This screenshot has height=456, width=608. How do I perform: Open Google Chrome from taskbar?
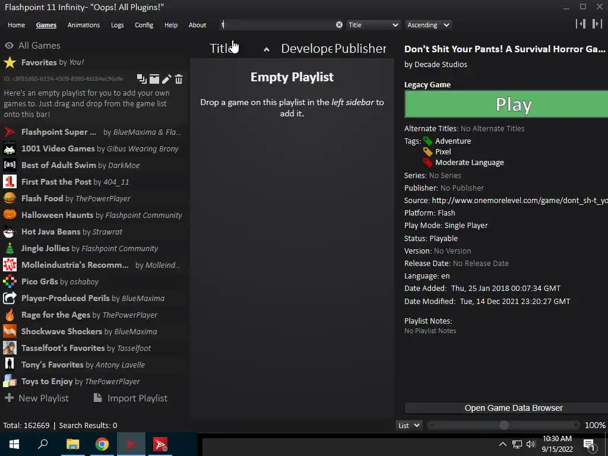tap(102, 444)
